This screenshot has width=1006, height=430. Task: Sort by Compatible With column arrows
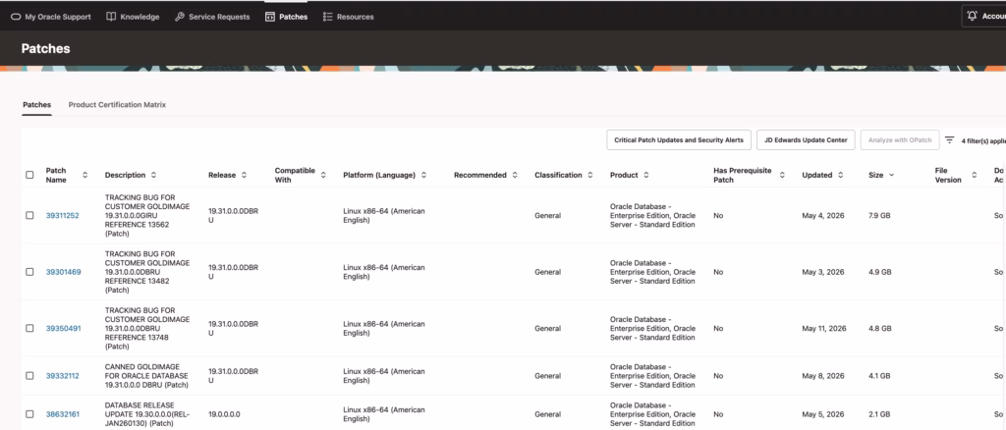323,175
